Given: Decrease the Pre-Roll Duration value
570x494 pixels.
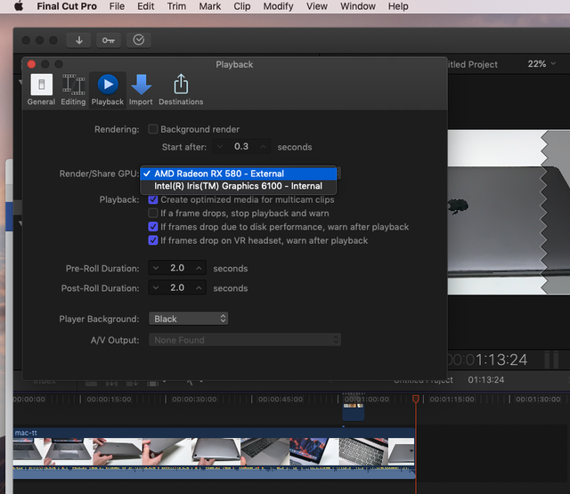Looking at the screenshot, I should click(x=156, y=268).
